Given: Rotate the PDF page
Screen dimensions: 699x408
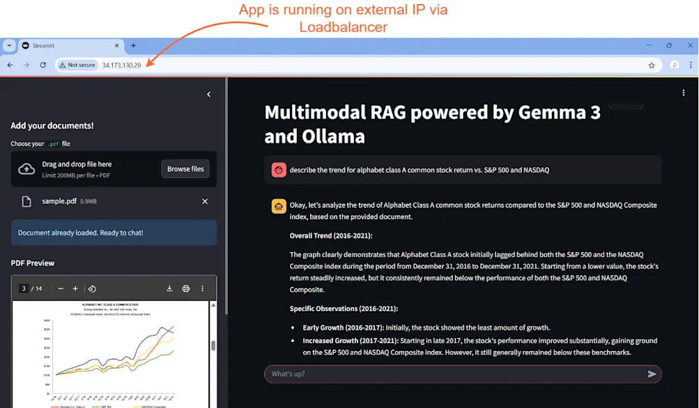Looking at the screenshot, I should (x=92, y=288).
